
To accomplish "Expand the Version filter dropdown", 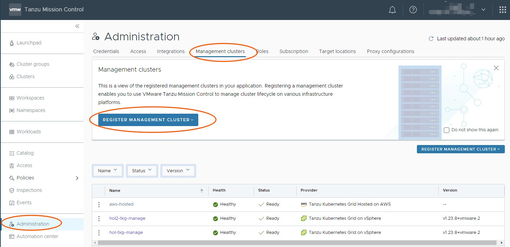I will pos(178,171).
